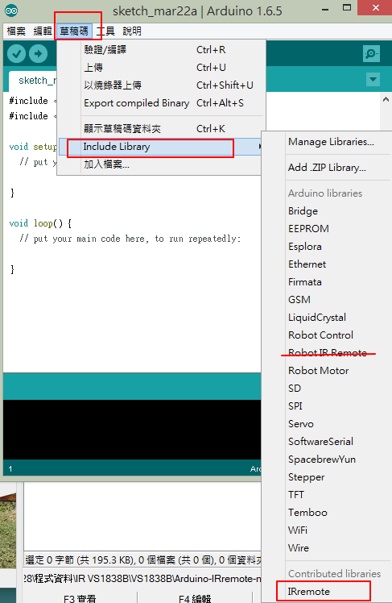Image resolution: width=392 pixels, height=603 pixels.
Task: Include the Robot IR Remote library
Action: click(x=328, y=352)
